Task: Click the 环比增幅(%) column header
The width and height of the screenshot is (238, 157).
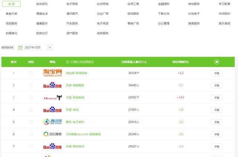Action: click(x=181, y=62)
